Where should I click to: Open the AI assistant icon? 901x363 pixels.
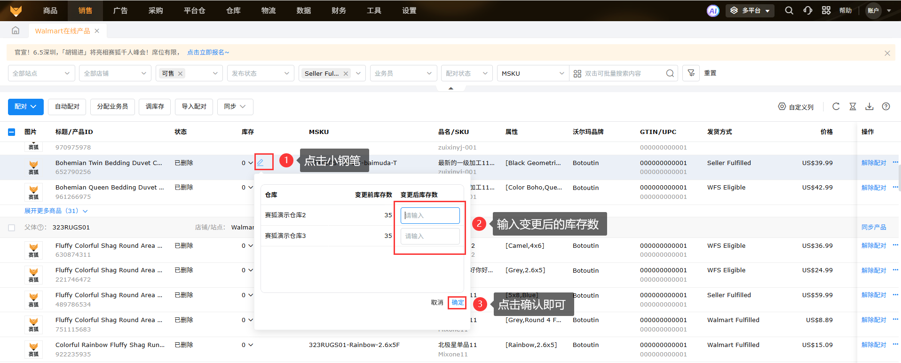pyautogui.click(x=713, y=11)
